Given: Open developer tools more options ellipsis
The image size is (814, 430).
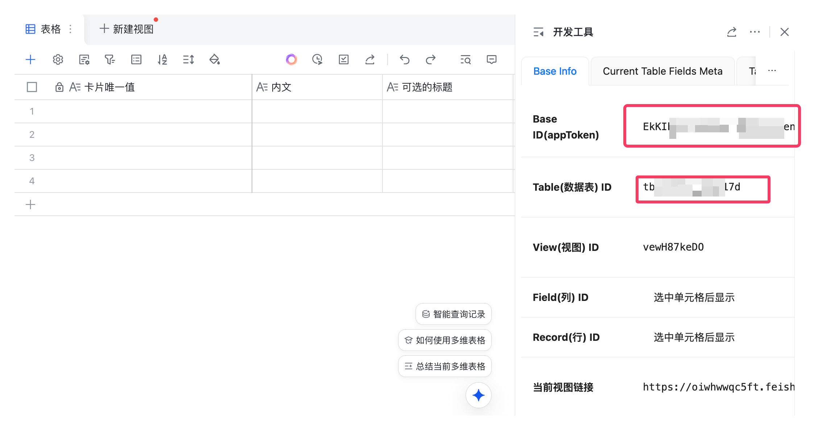Looking at the screenshot, I should coord(755,32).
